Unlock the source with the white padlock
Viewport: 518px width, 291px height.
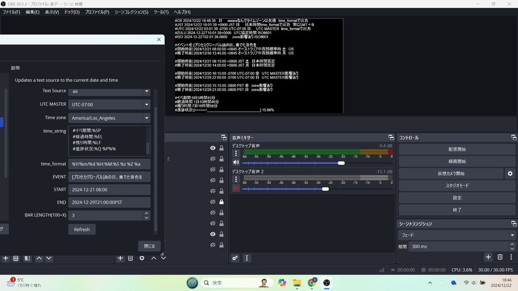pos(221,202)
